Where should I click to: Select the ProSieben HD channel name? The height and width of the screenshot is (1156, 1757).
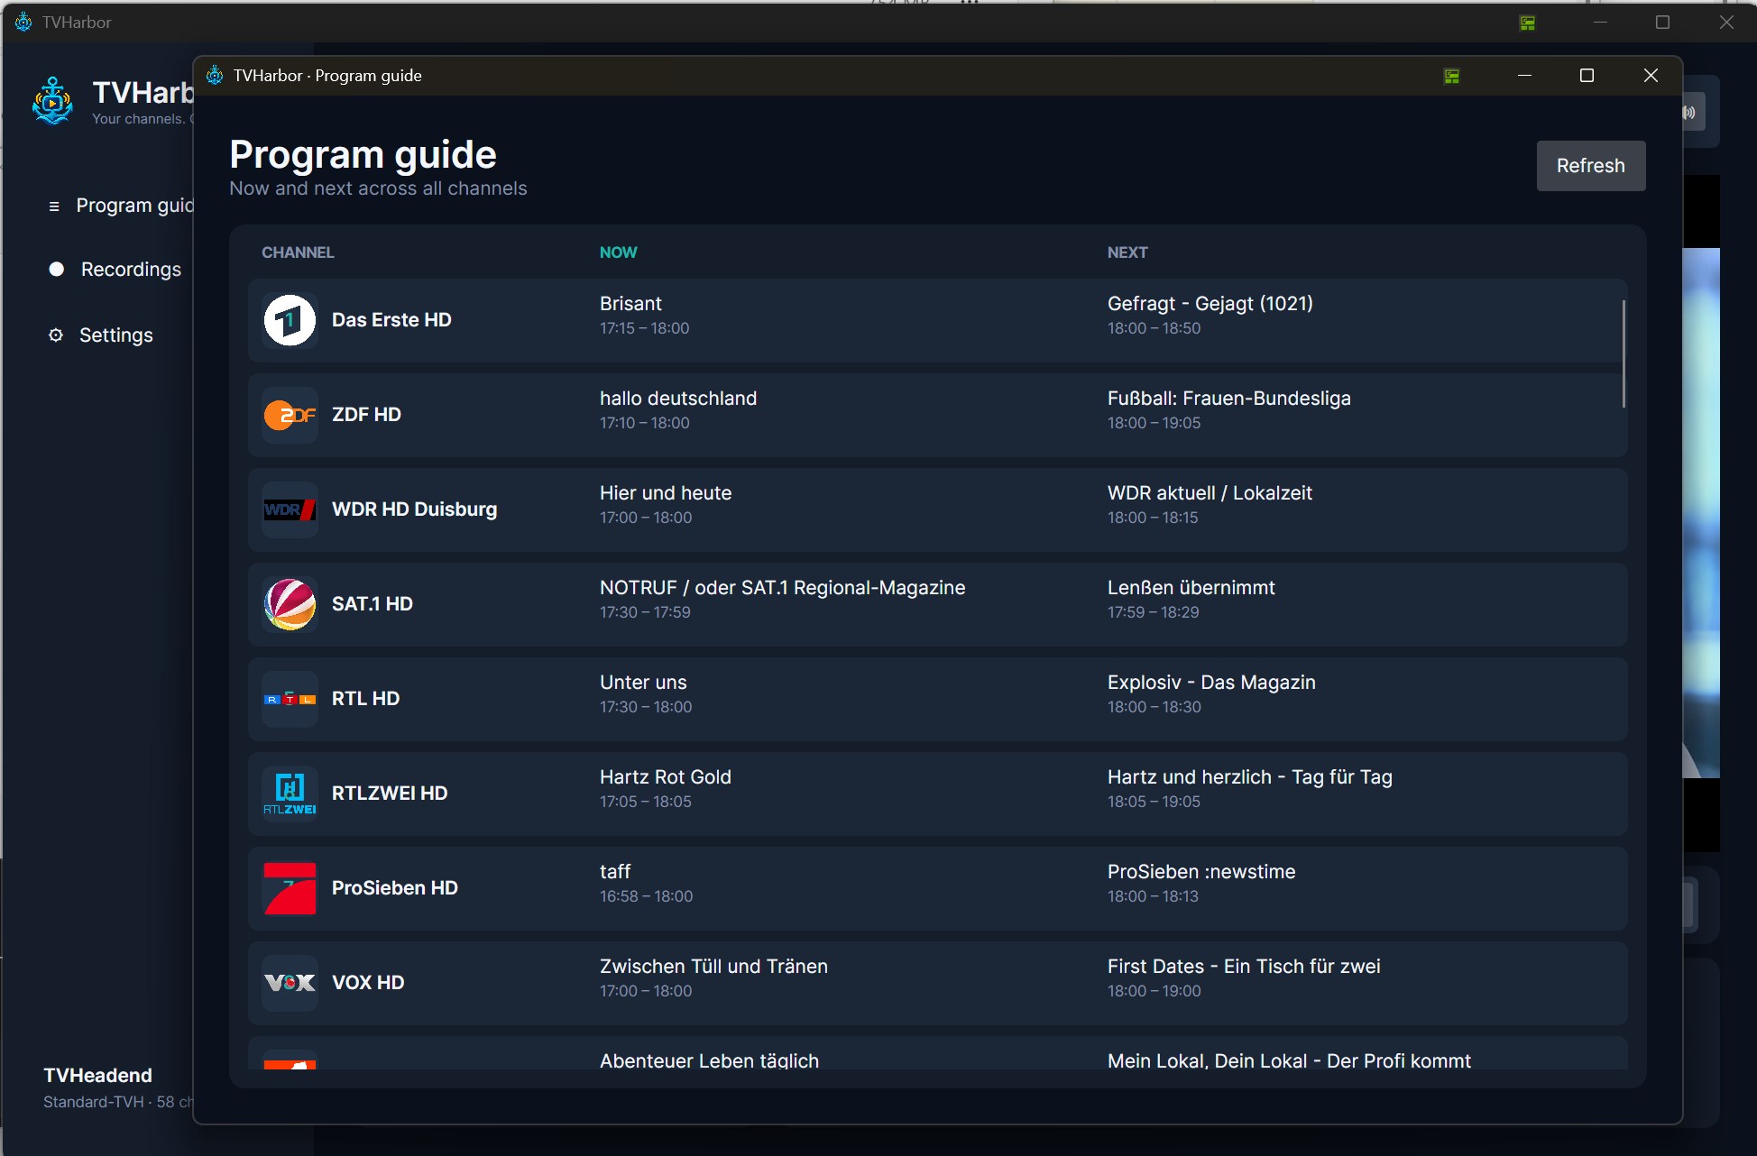tap(395, 888)
